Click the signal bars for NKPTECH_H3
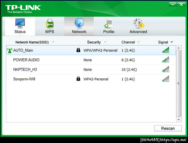The image size is (188, 143). [x=166, y=69]
